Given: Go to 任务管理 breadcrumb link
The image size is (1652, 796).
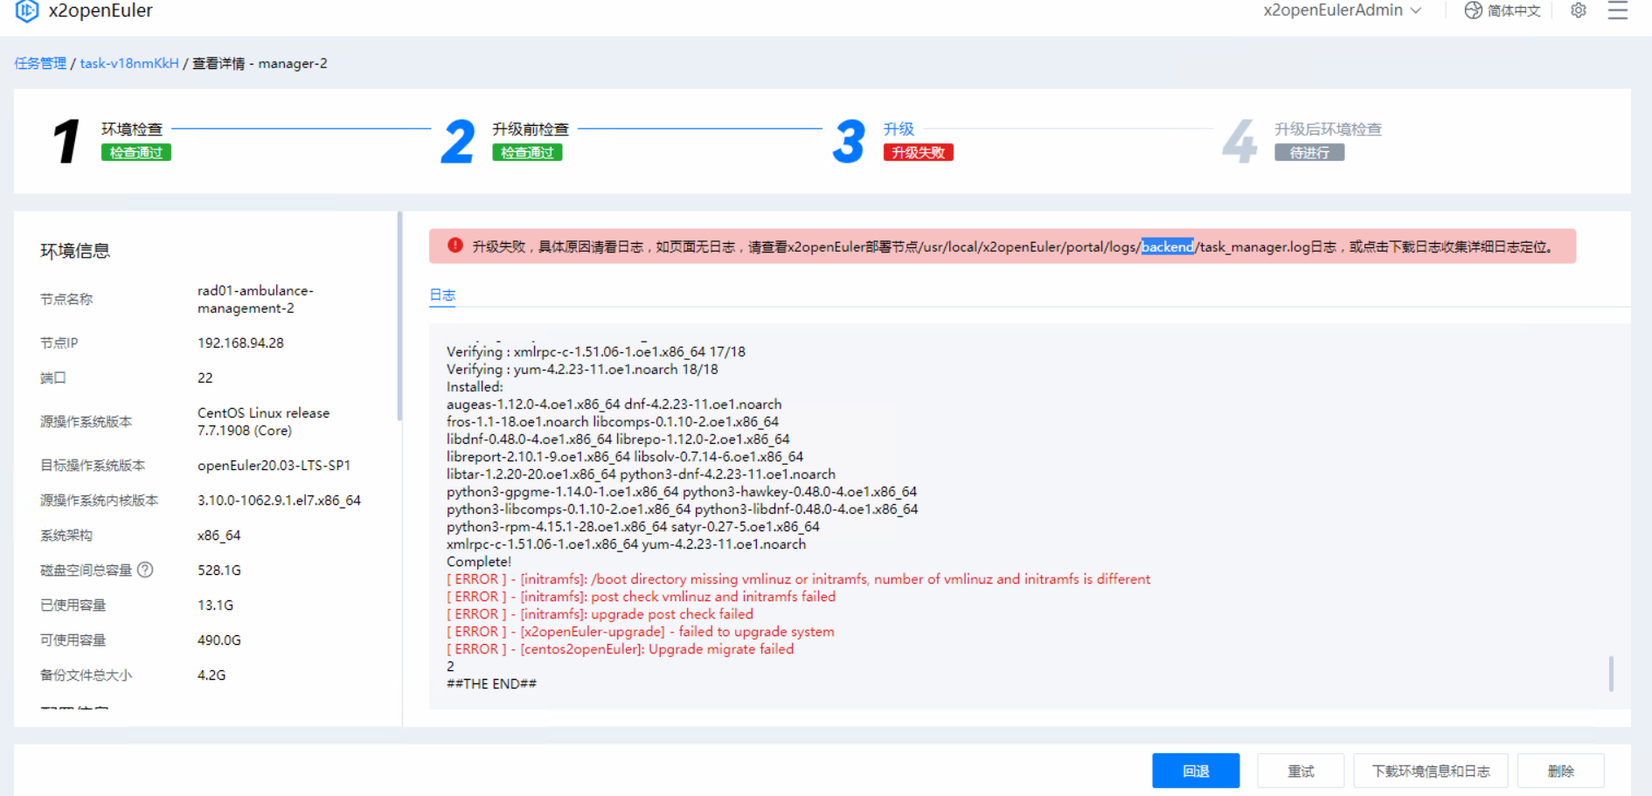Looking at the screenshot, I should click(x=40, y=63).
